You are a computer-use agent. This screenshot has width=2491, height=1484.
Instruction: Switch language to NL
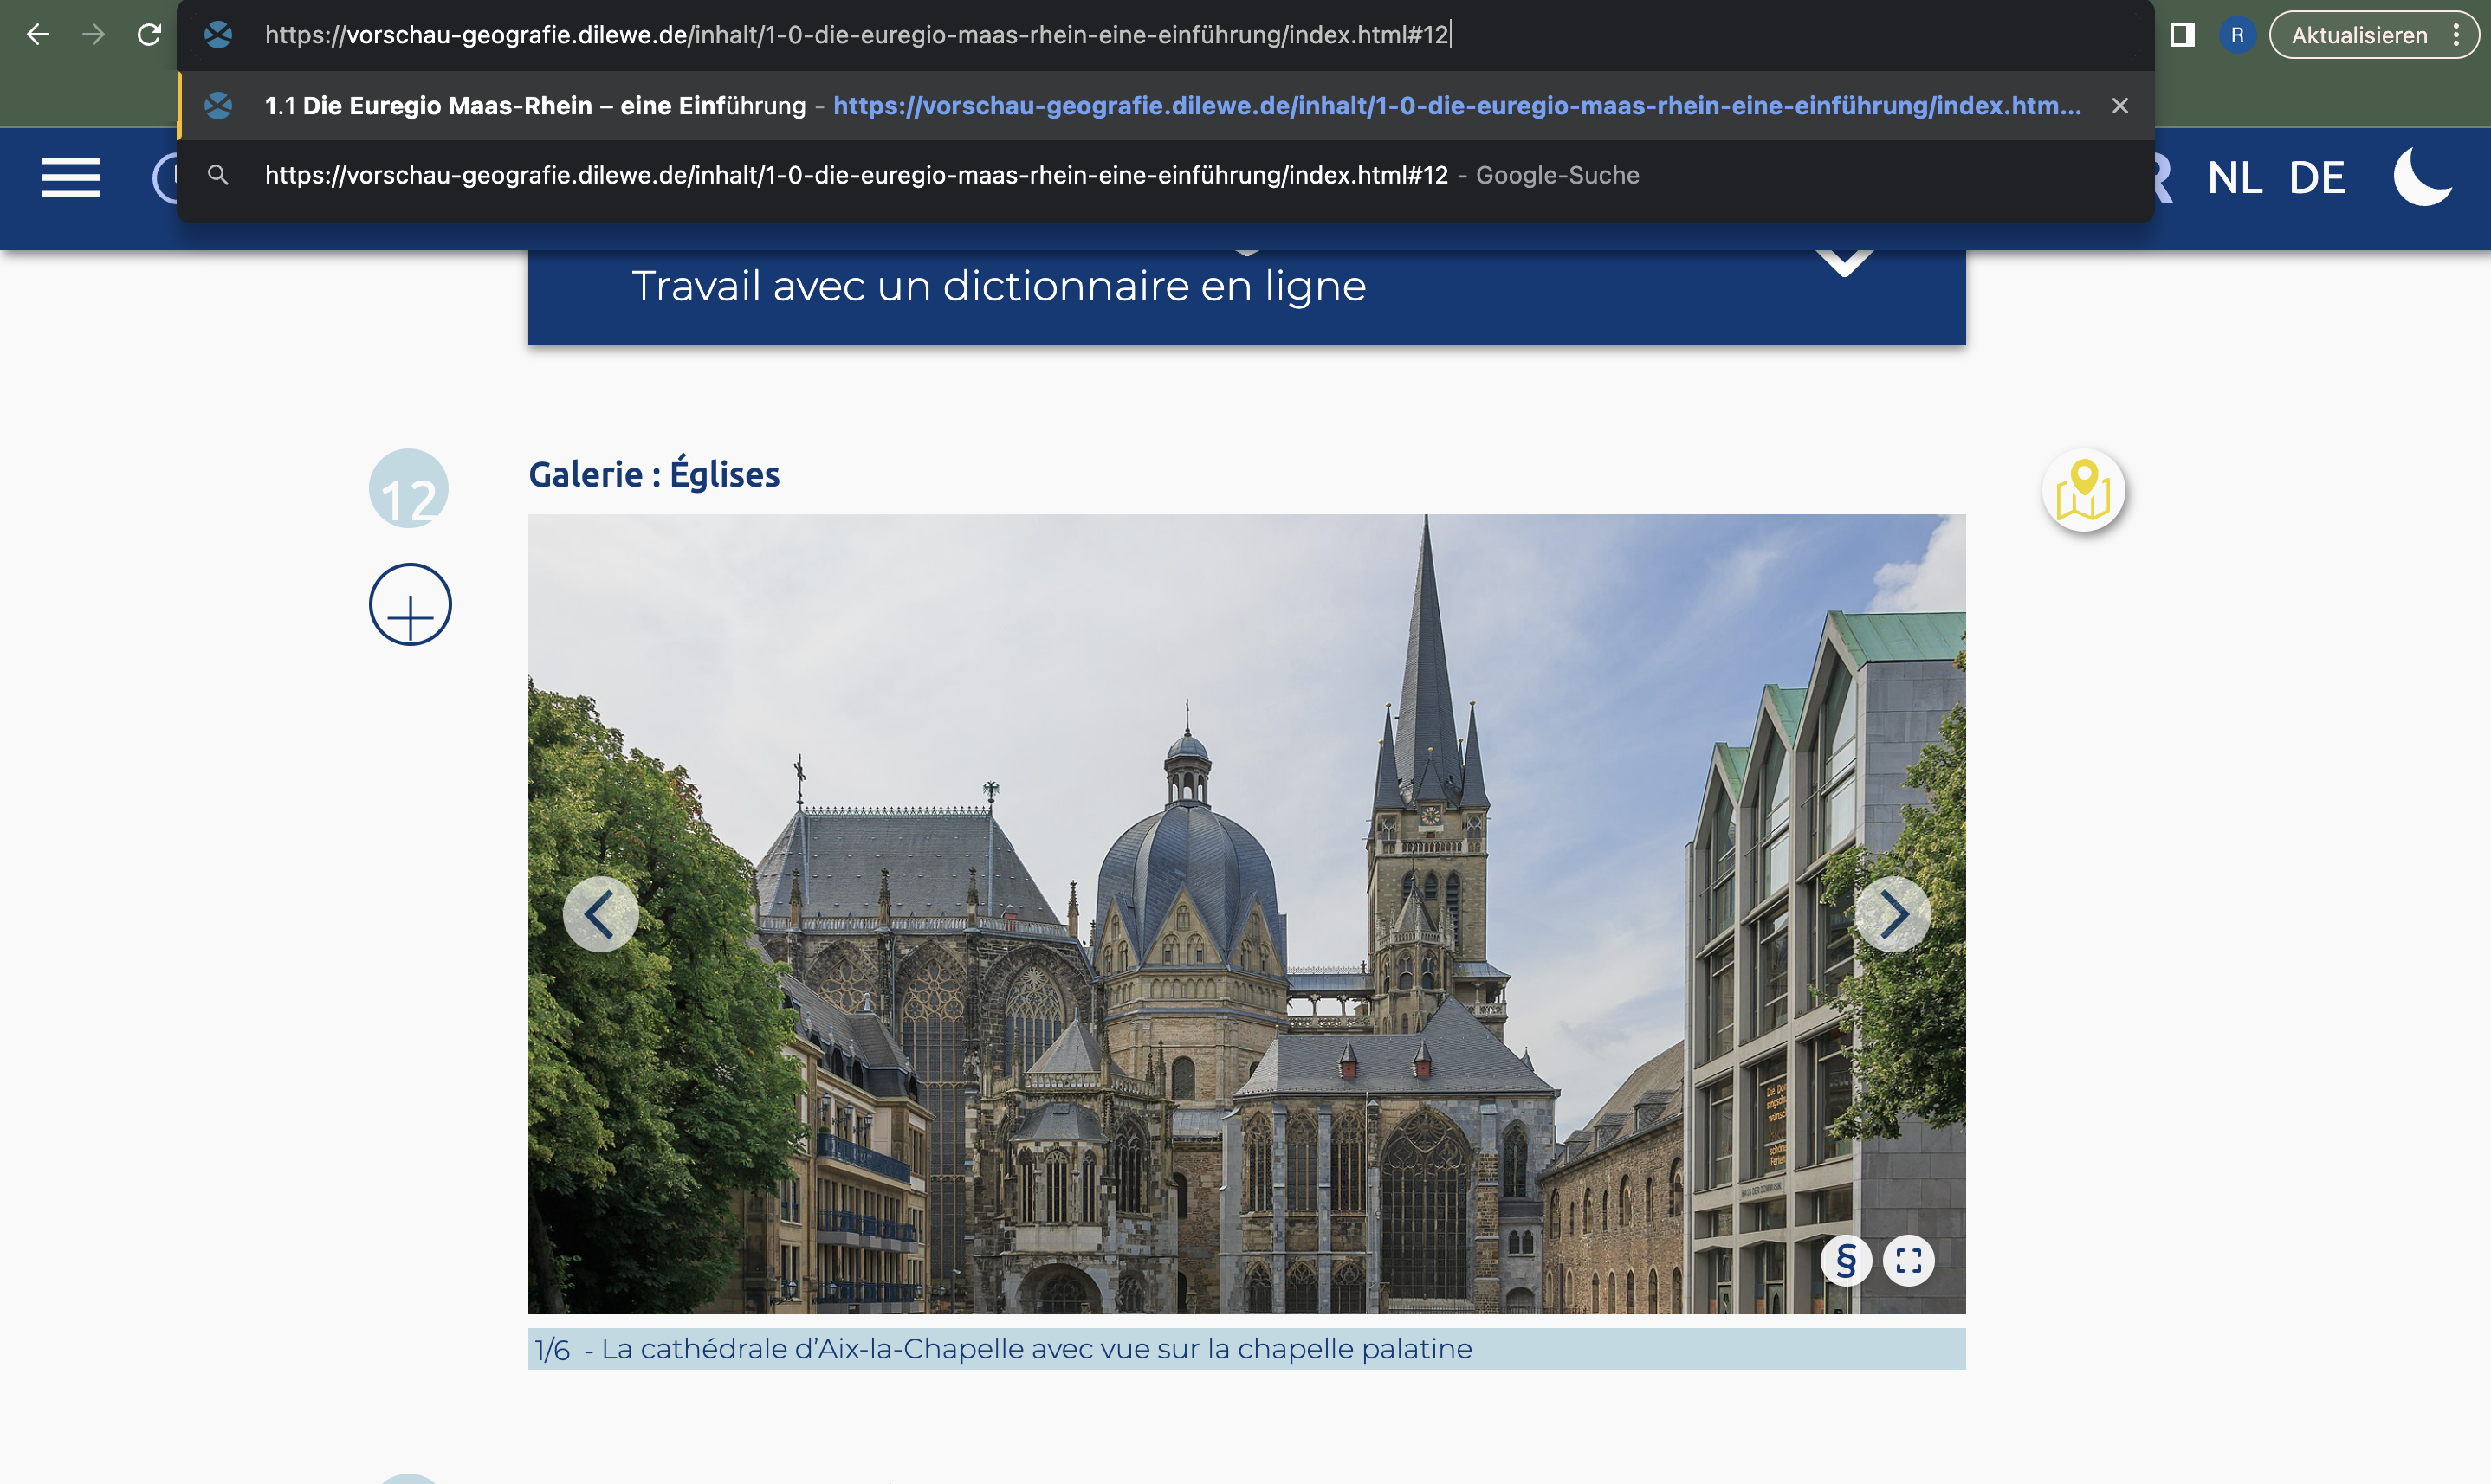2234,178
